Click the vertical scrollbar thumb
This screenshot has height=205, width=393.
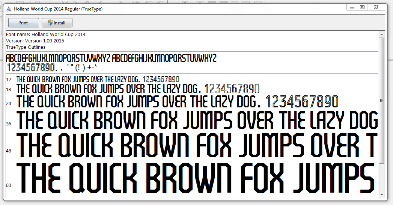tap(381, 101)
